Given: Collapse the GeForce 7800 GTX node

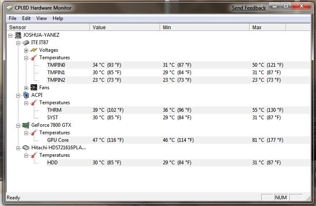Looking at the screenshot, I should [18, 126].
